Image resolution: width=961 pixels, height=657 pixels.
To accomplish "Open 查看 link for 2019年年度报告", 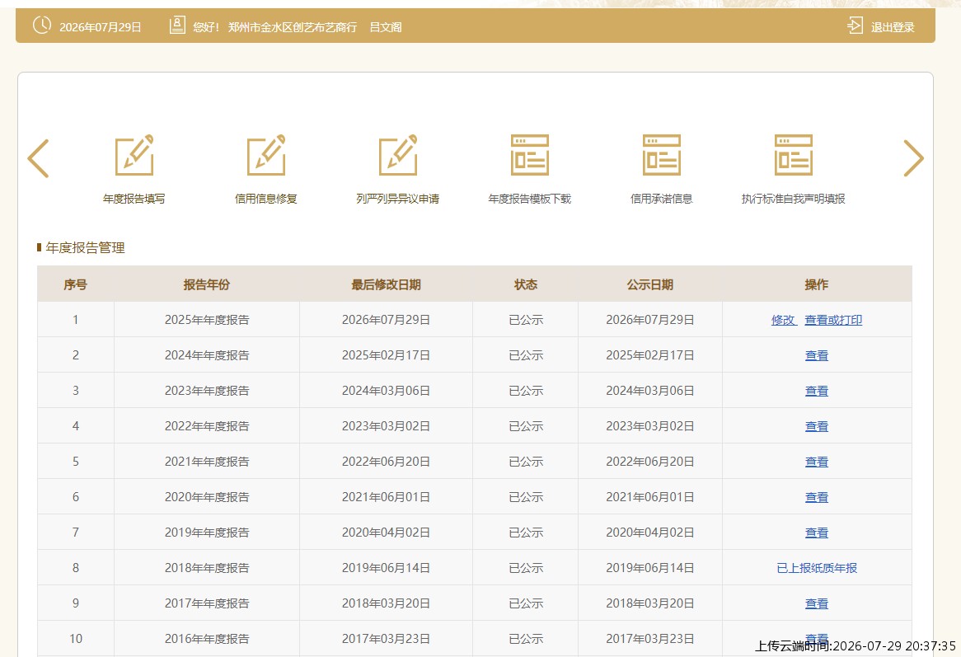I will tap(817, 533).
